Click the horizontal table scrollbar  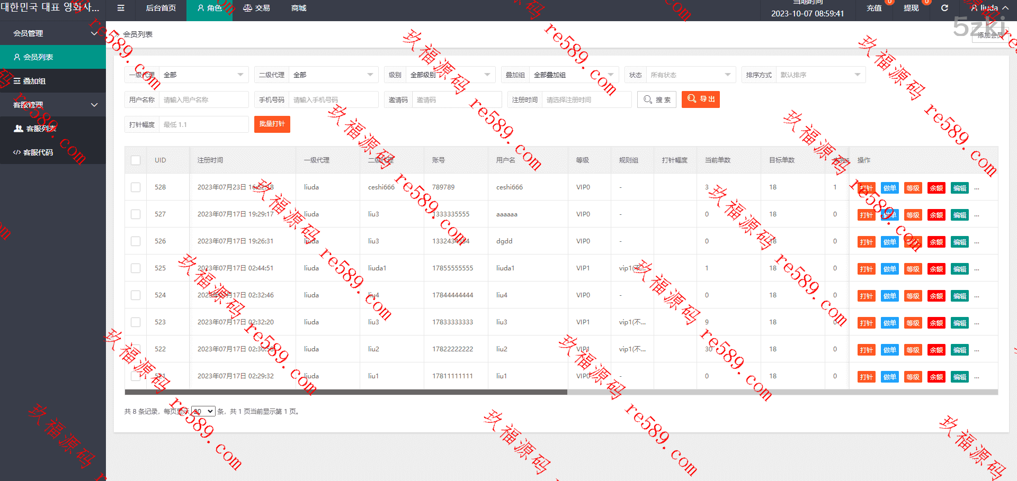click(345, 392)
